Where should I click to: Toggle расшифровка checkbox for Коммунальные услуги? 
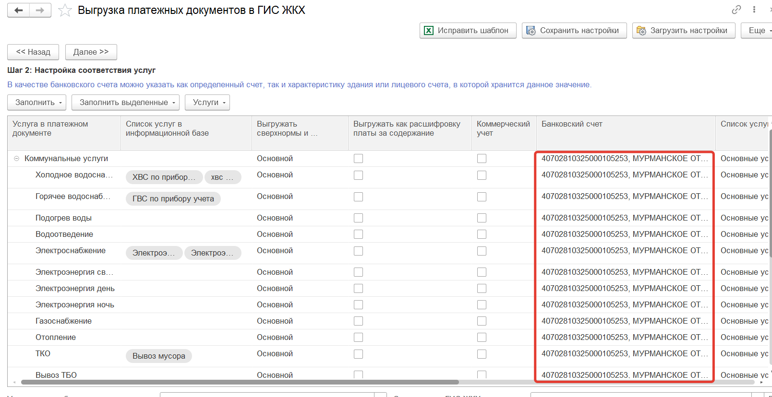pyautogui.click(x=358, y=159)
